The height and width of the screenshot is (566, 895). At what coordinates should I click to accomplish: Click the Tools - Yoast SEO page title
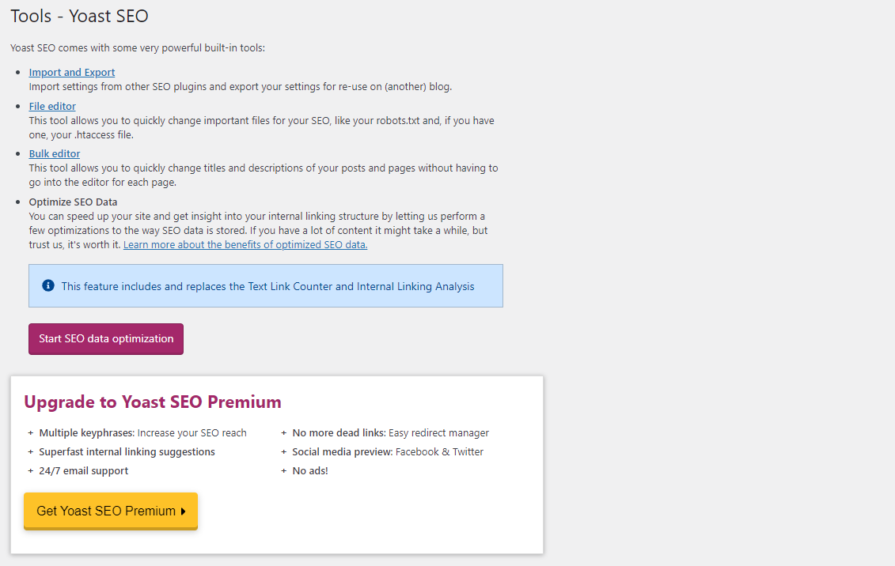(x=79, y=16)
